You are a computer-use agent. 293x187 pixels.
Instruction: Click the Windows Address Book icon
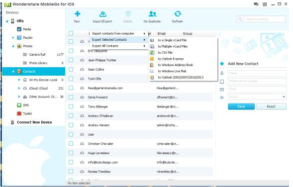click(x=152, y=65)
